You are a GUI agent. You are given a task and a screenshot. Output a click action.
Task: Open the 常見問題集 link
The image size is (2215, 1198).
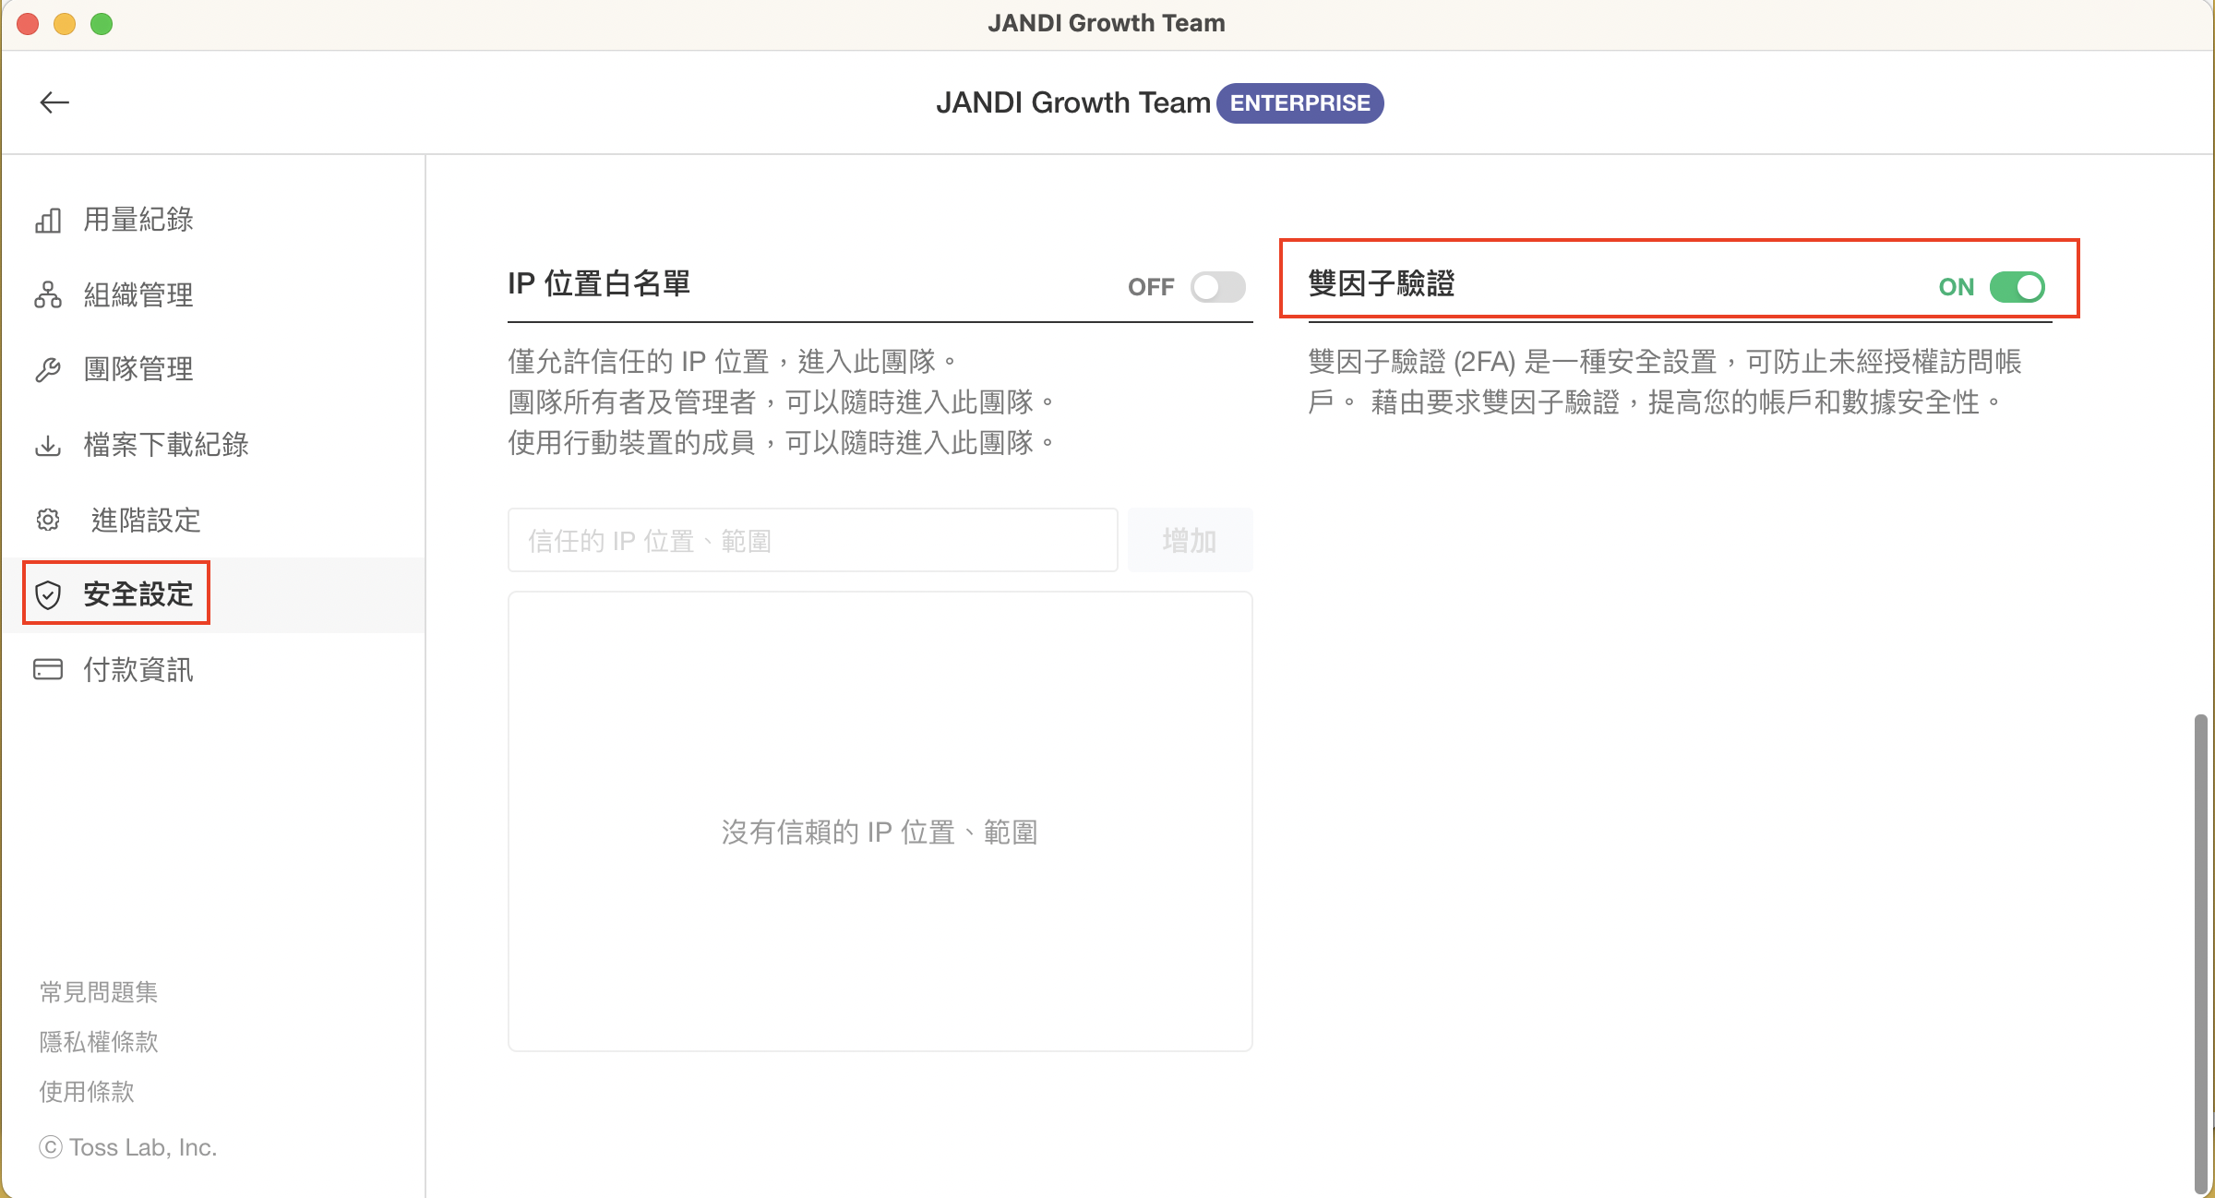[x=99, y=992]
